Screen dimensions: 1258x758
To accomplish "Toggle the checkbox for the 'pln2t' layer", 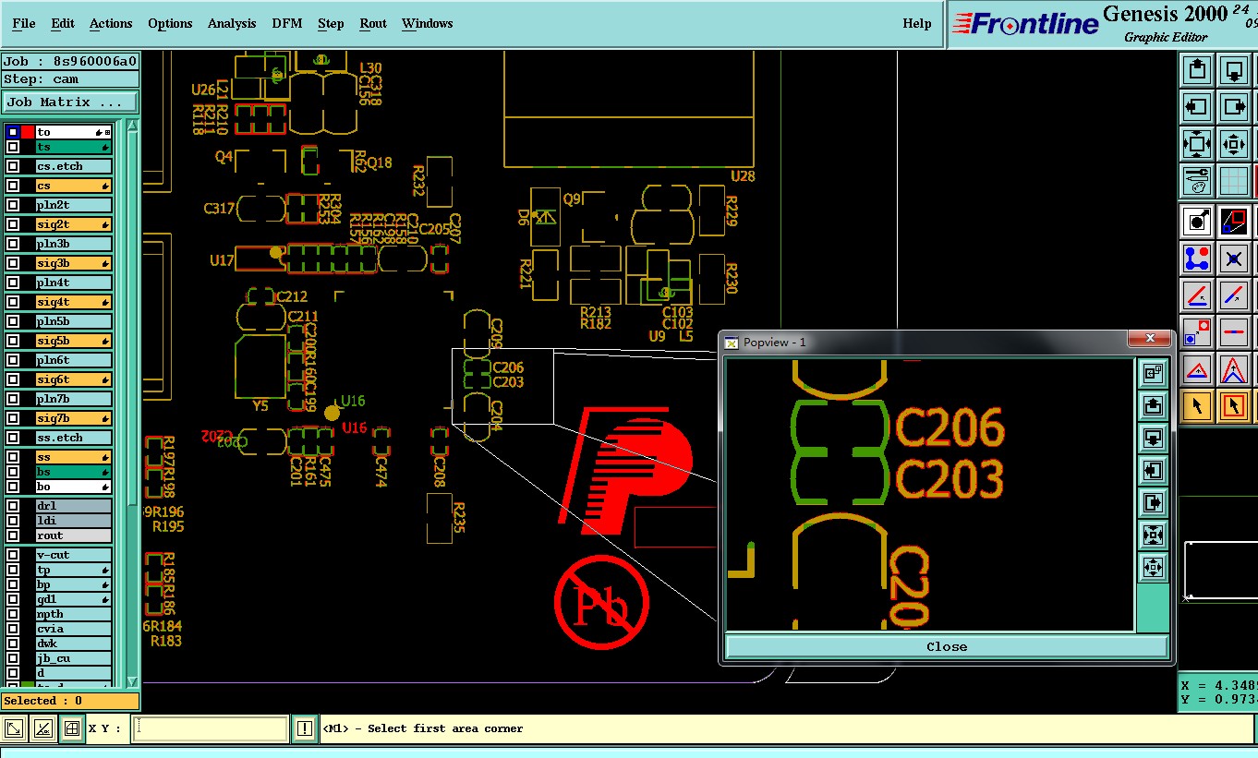I will point(13,206).
